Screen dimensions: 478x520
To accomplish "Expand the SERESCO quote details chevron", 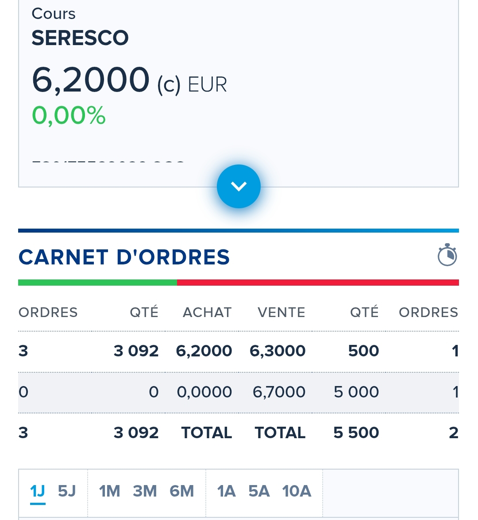I will 239,186.
